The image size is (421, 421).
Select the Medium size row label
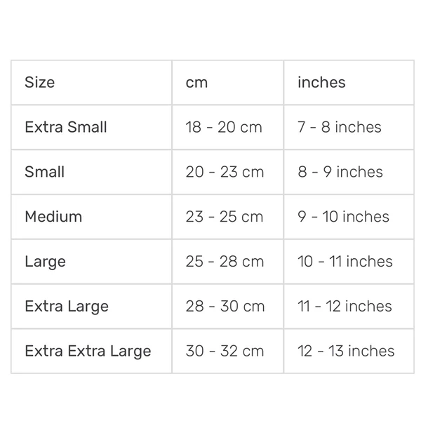point(53,217)
